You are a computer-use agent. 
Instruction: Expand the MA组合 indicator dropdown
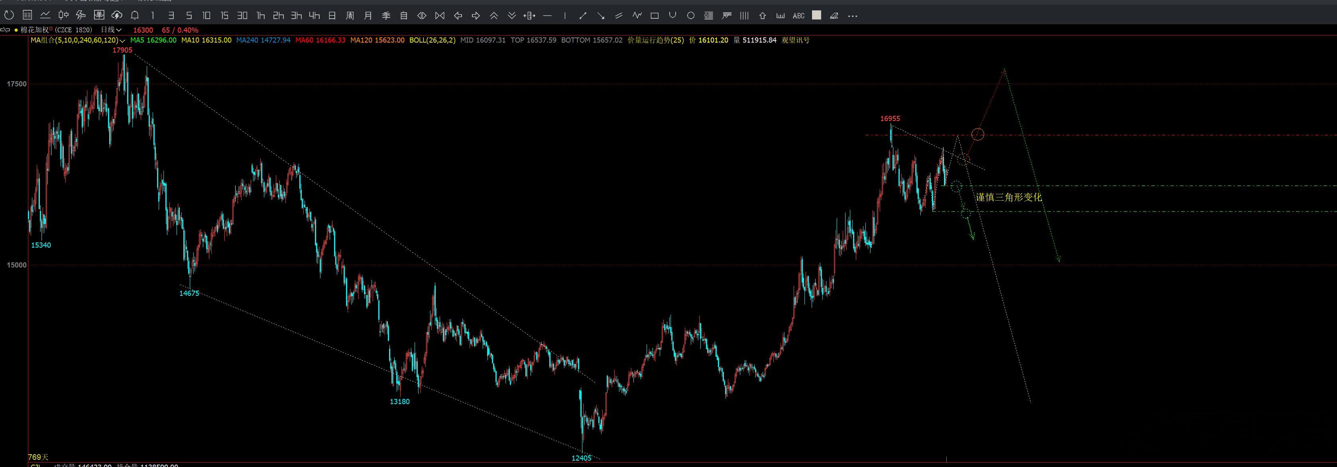pos(78,40)
